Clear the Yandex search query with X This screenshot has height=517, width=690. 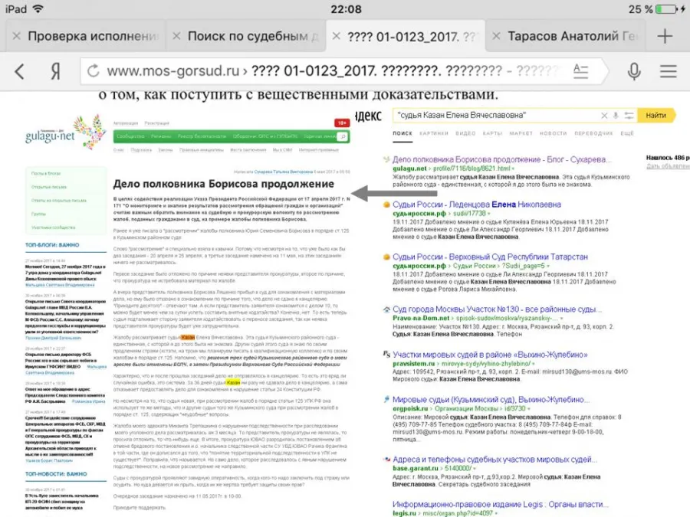click(604, 116)
